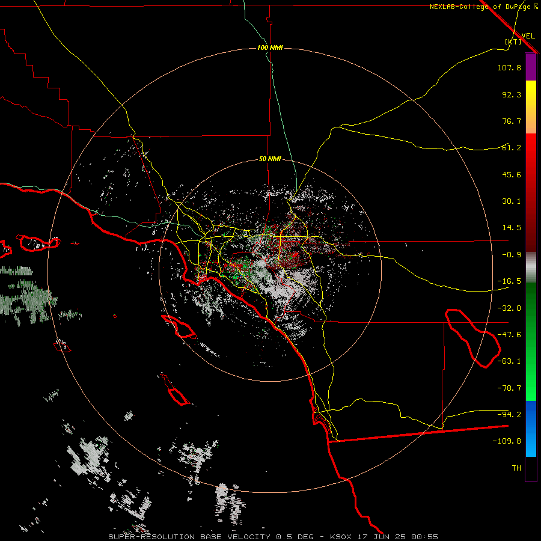Click the -63.1 legend value

(509, 361)
